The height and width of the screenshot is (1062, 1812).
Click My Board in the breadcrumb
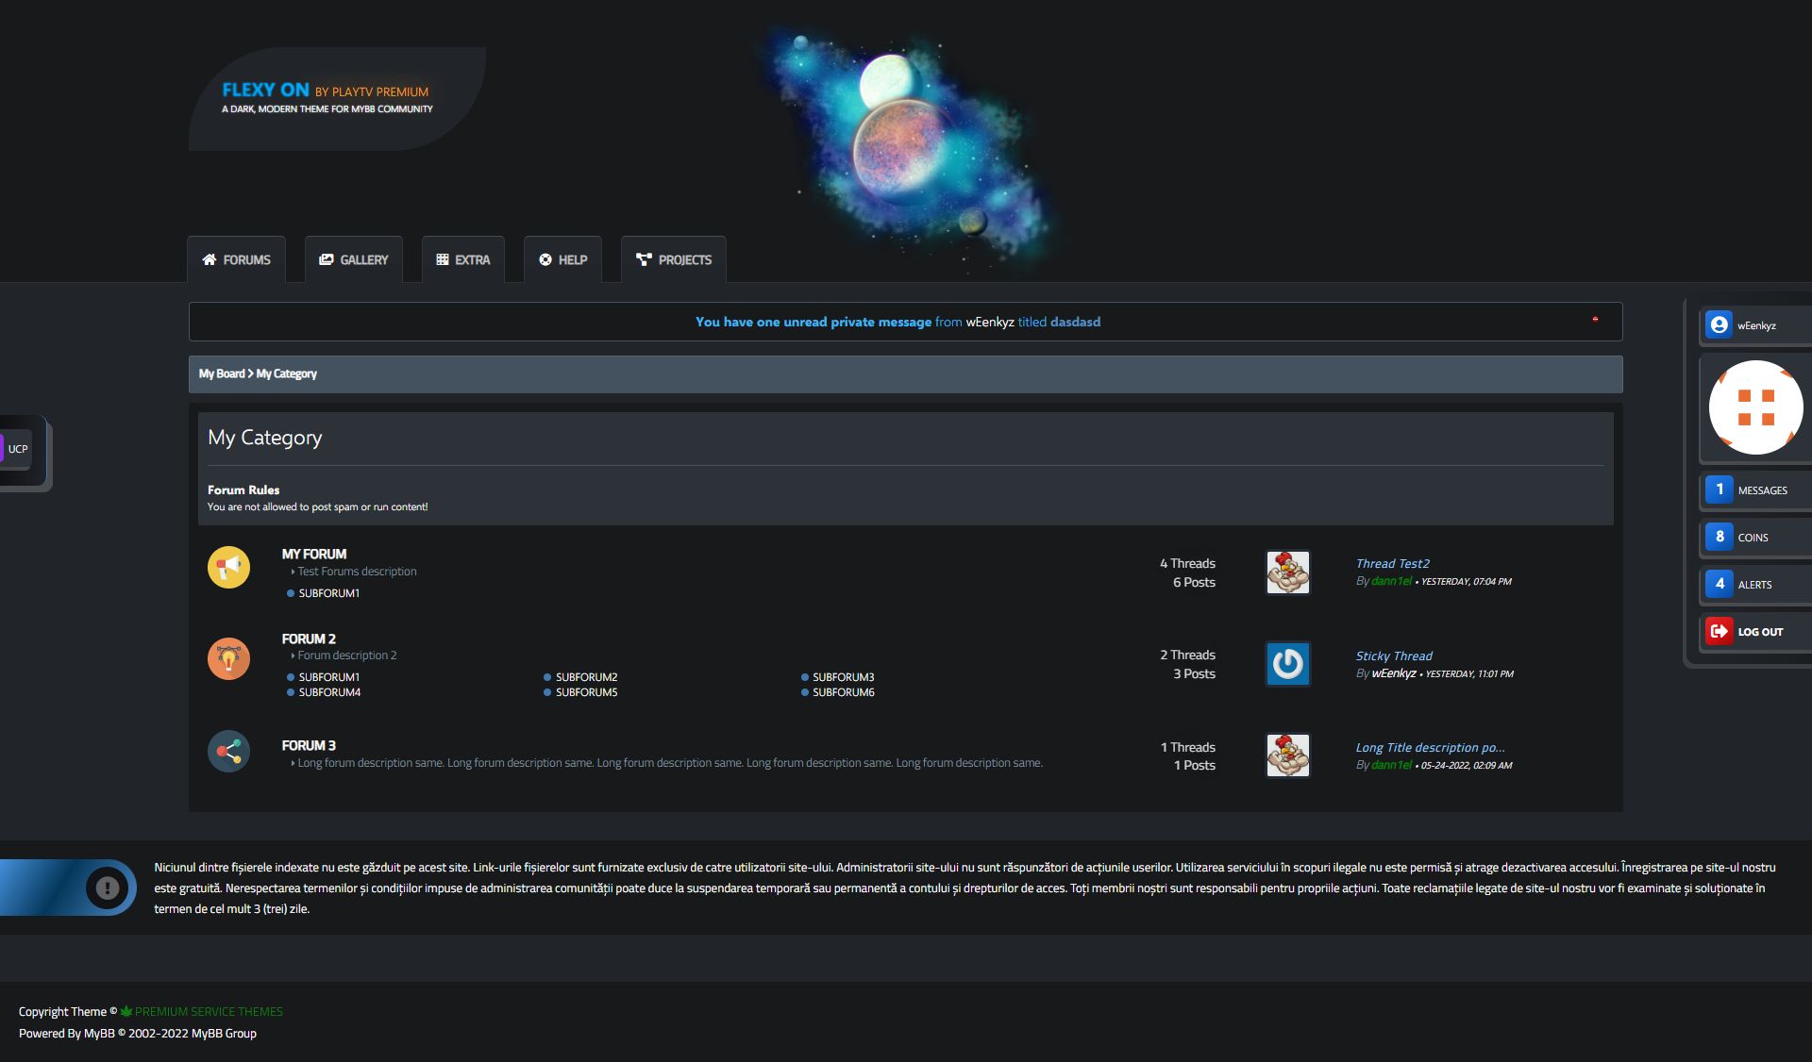pos(221,373)
